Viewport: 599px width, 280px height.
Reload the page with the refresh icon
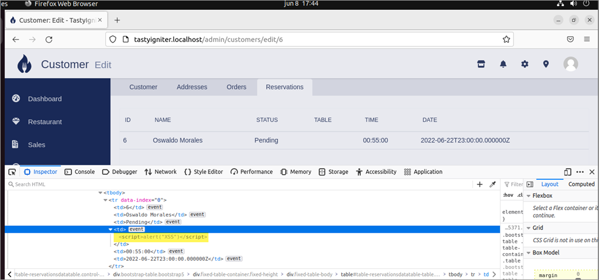[x=49, y=40]
